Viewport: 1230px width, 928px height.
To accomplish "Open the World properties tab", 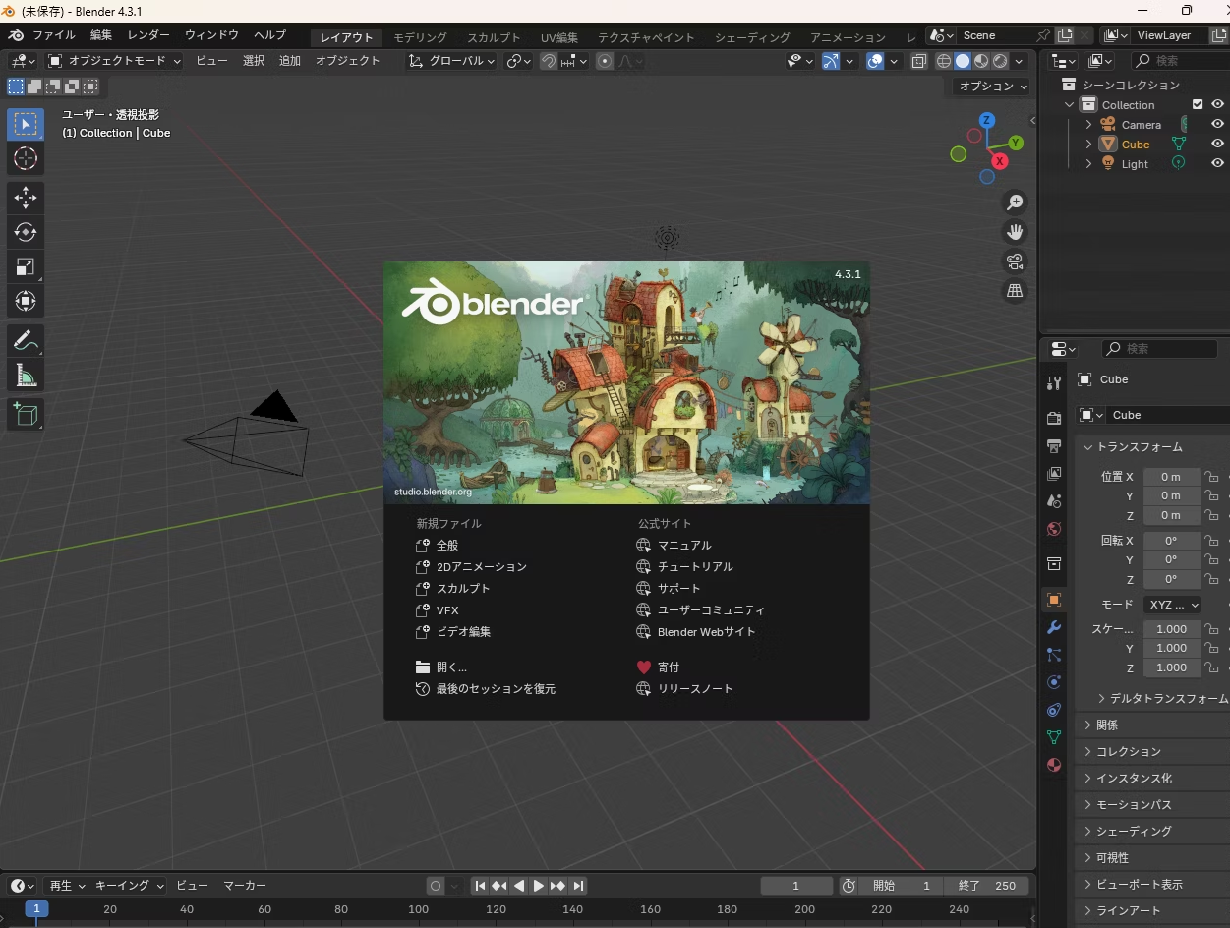I will pyautogui.click(x=1054, y=529).
